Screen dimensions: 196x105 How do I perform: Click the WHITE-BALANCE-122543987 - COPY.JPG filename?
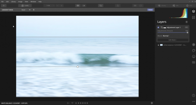pyautogui.click(x=14, y=103)
